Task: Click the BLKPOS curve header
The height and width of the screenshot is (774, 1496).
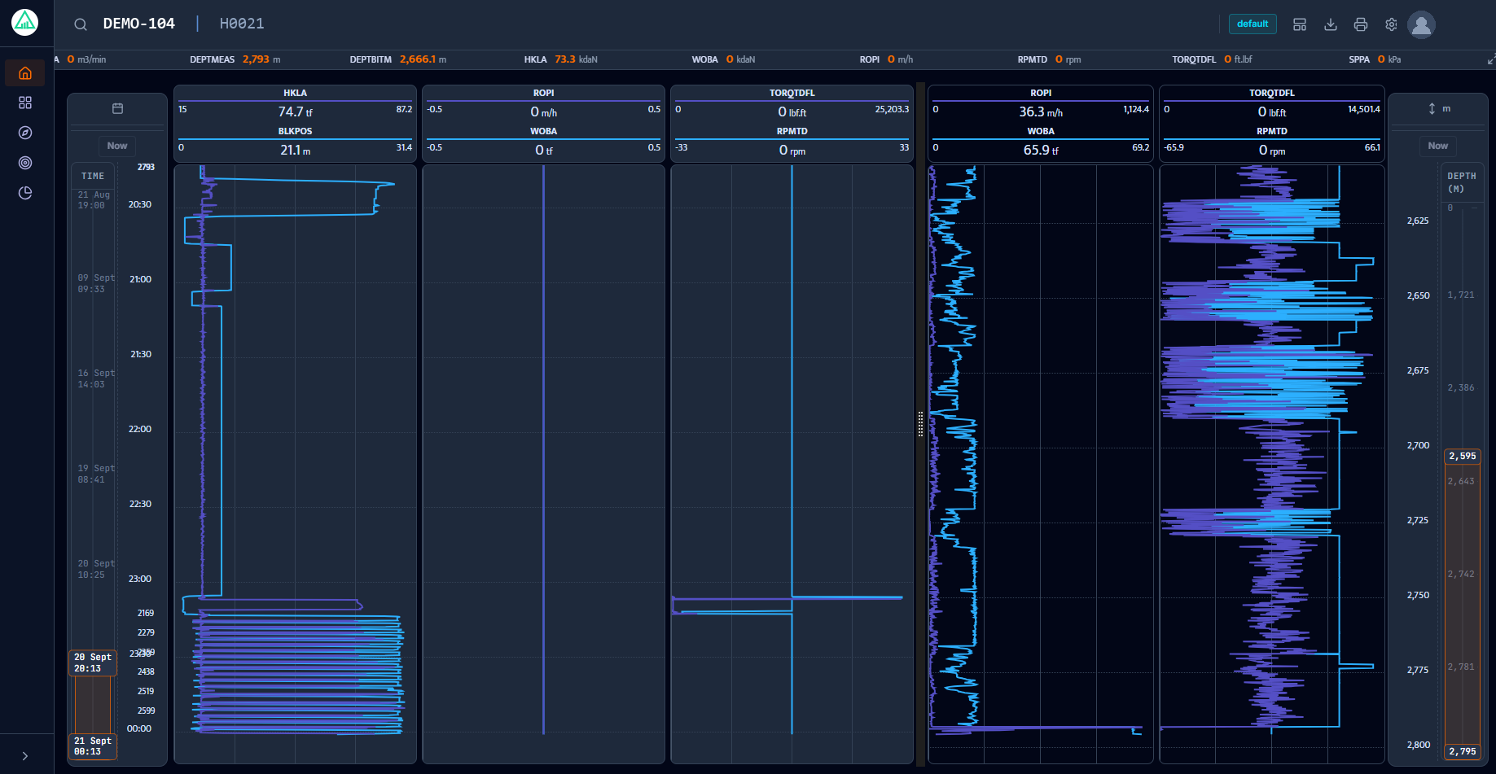Action: pos(295,142)
